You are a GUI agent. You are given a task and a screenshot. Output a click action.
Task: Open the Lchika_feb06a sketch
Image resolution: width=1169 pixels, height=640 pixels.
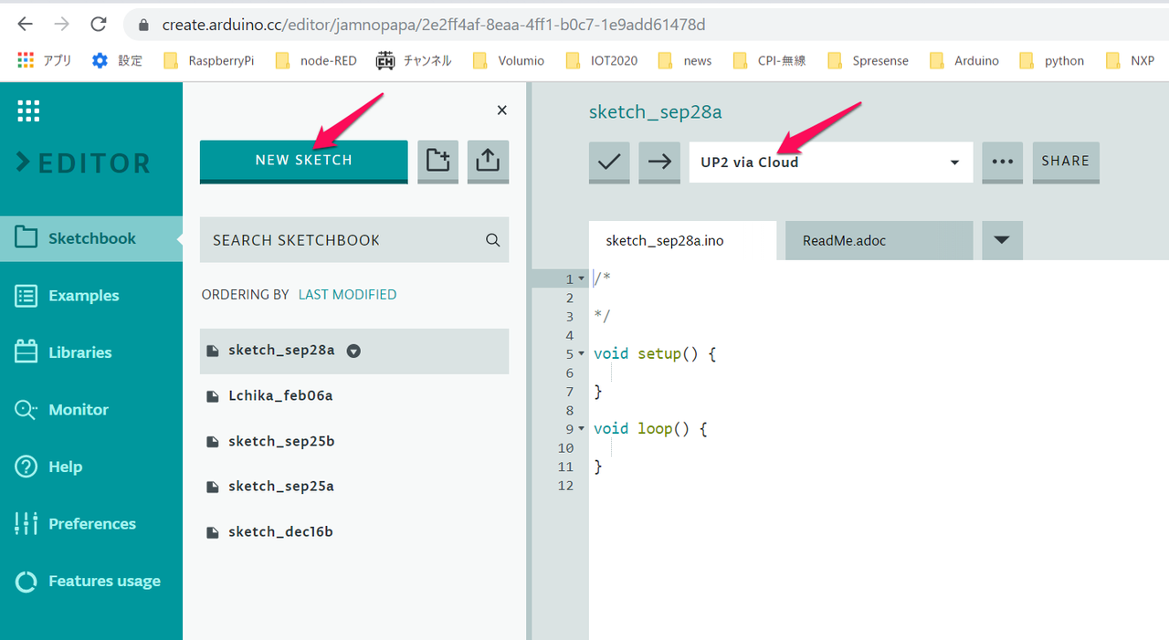pyautogui.click(x=280, y=396)
